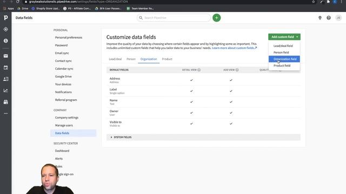Switch to the Person tab
This screenshot has height=194, width=346.
pos(131,59)
